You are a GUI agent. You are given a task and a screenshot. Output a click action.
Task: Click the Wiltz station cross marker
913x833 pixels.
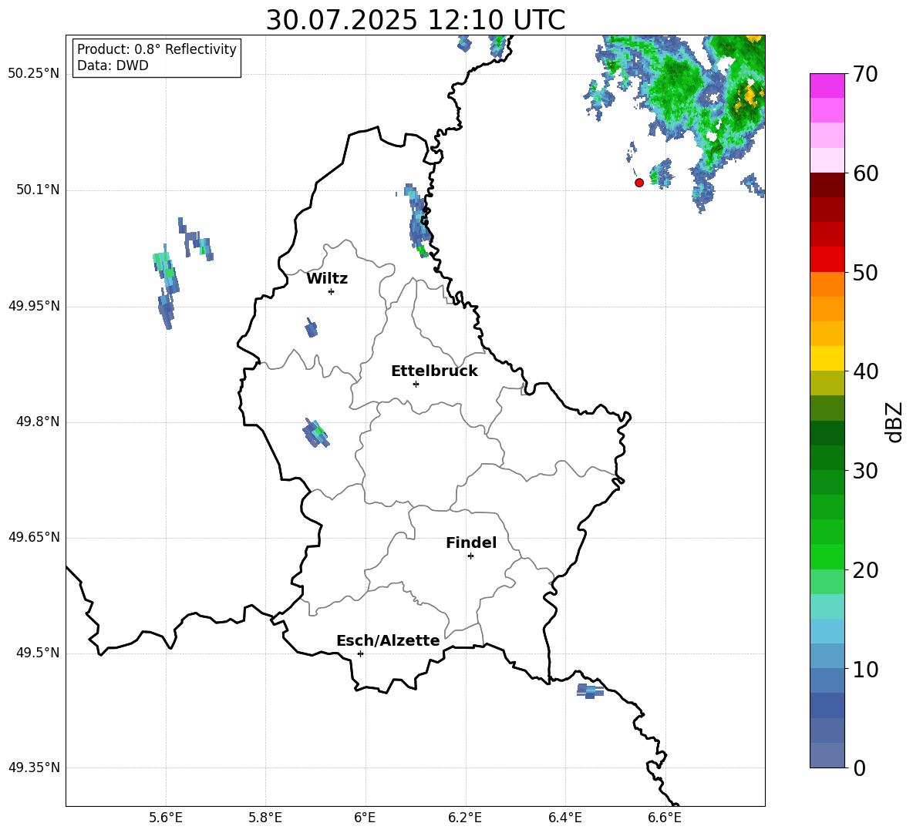(x=332, y=292)
